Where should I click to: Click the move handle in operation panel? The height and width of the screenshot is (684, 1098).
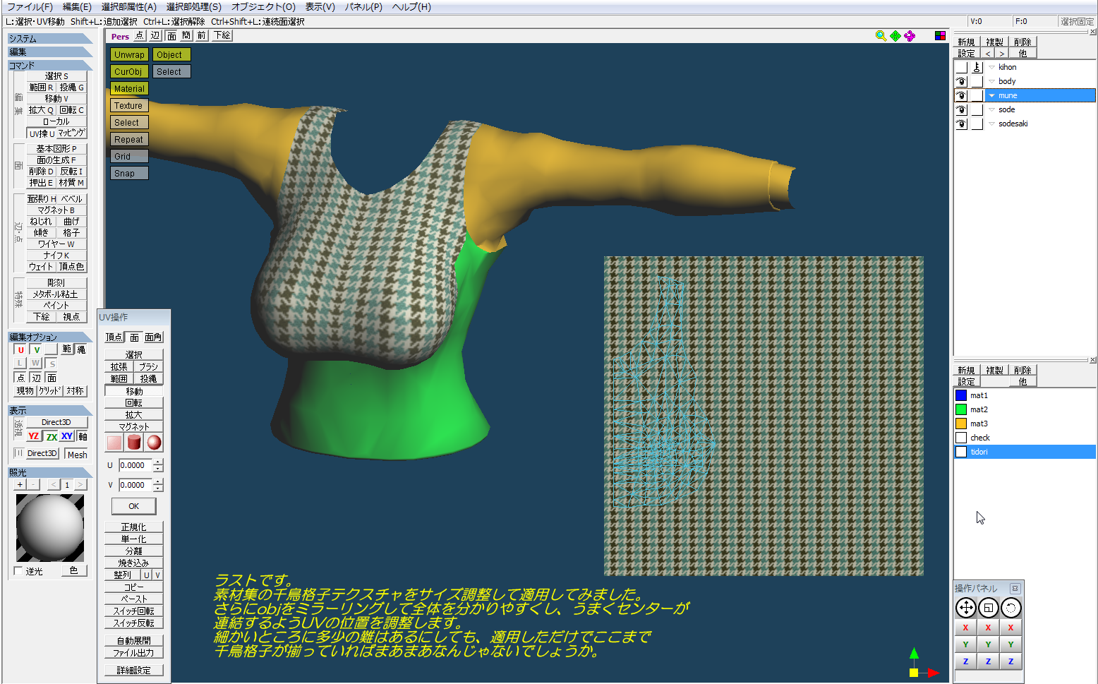click(965, 608)
